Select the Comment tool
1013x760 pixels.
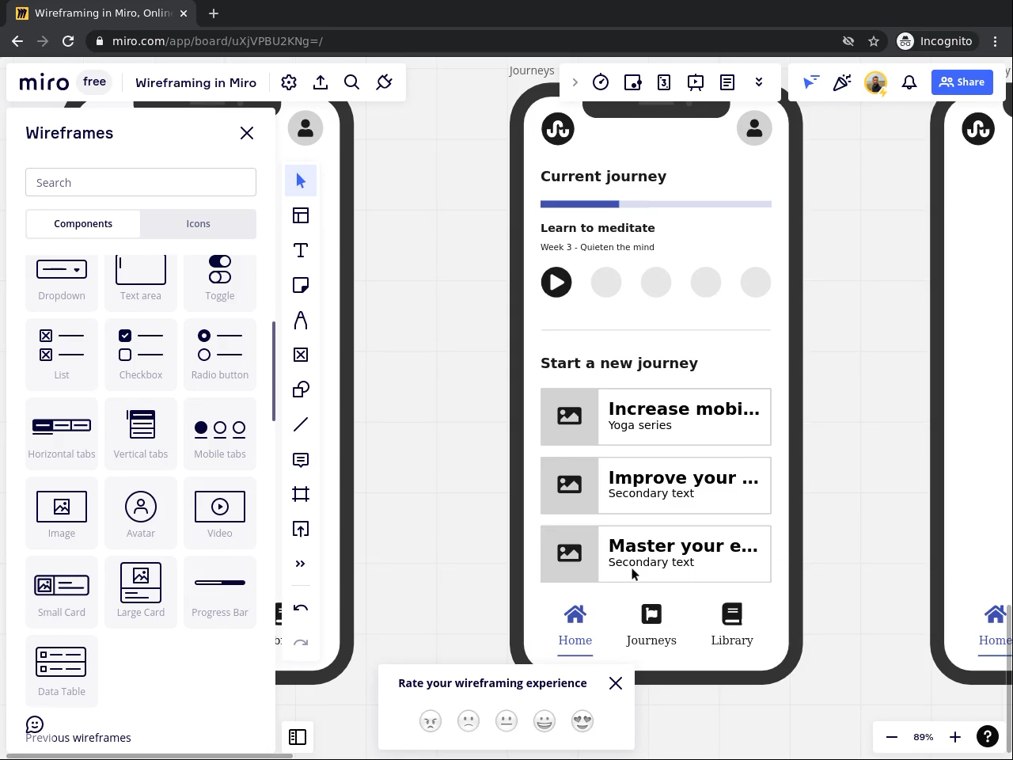[x=301, y=459]
